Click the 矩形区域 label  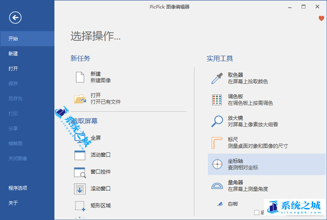[x=100, y=206]
